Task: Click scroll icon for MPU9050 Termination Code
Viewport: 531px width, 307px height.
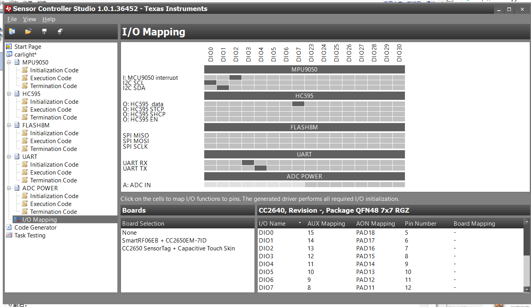Action: click(x=25, y=86)
